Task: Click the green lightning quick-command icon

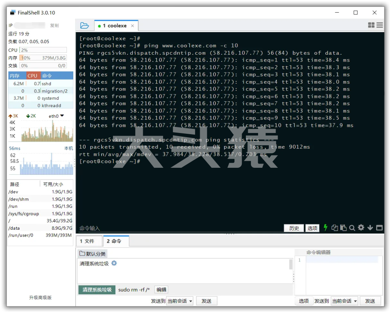Action: coord(325,228)
